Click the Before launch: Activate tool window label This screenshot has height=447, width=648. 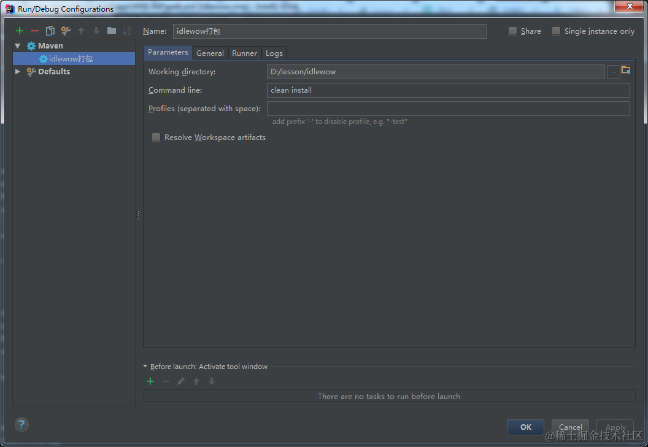click(x=209, y=367)
